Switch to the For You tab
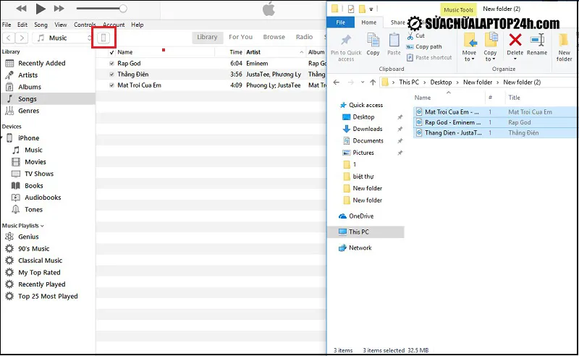Image resolution: width=579 pixels, height=356 pixels. pyautogui.click(x=240, y=37)
